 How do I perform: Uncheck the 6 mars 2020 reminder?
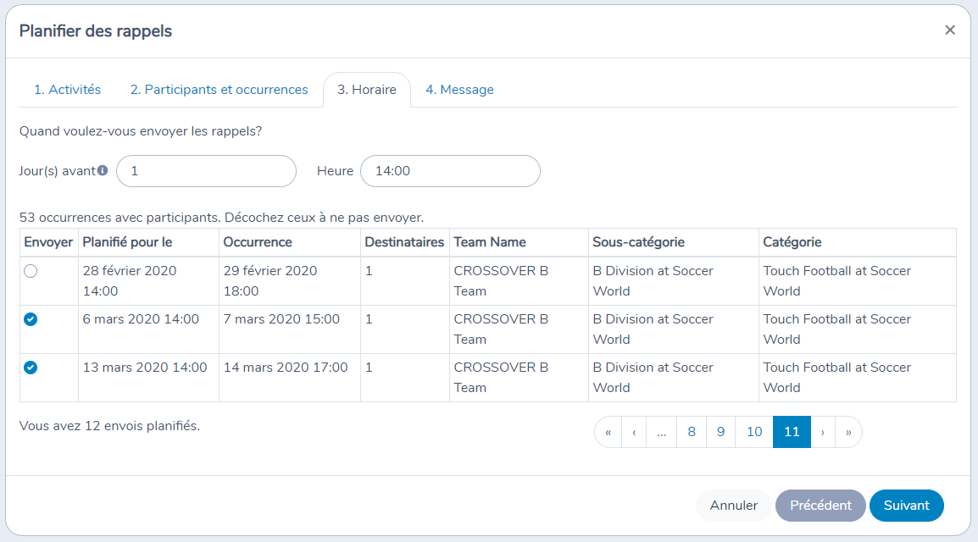point(31,319)
